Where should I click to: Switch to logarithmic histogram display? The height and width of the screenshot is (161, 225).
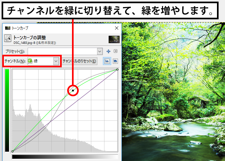coord(115,61)
